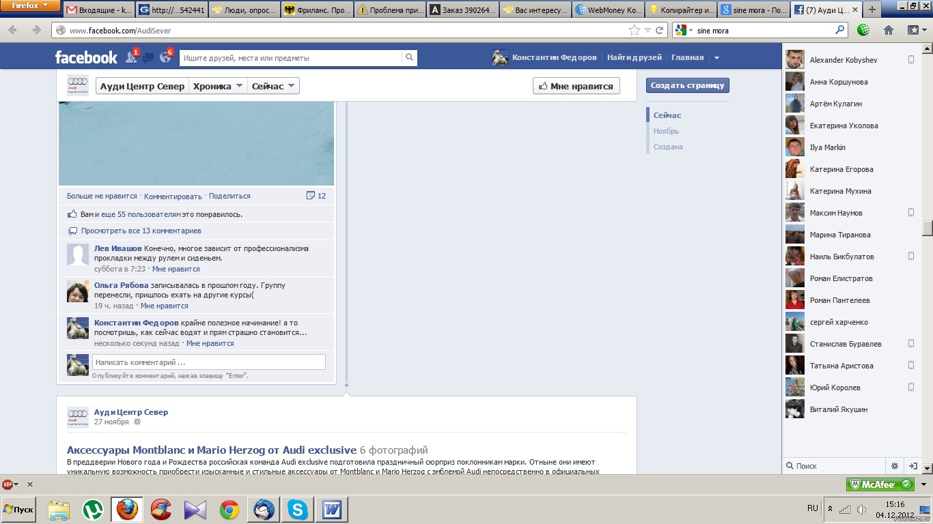Viewport: 933px width, 524px height.
Task: Open the notifications globe icon
Action: click(x=165, y=58)
